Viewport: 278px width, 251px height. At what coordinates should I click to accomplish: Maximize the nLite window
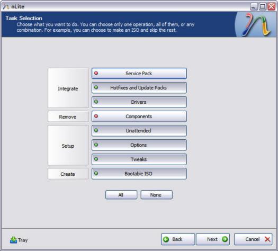[x=263, y=6]
